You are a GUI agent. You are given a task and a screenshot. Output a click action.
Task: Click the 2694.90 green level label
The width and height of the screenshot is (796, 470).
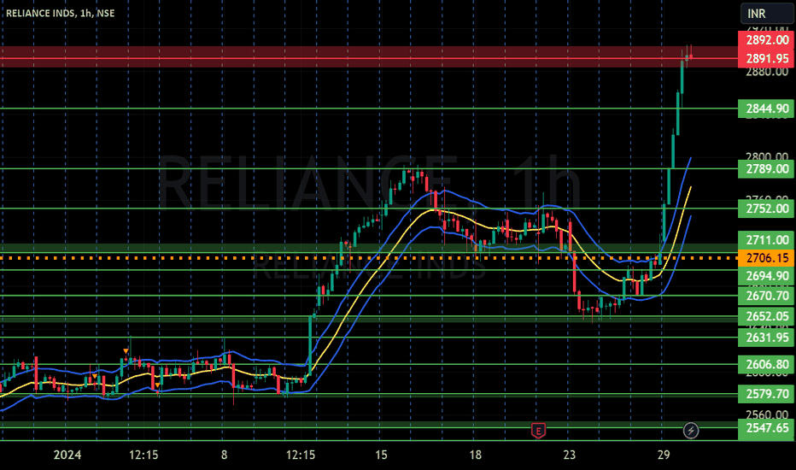[765, 276]
